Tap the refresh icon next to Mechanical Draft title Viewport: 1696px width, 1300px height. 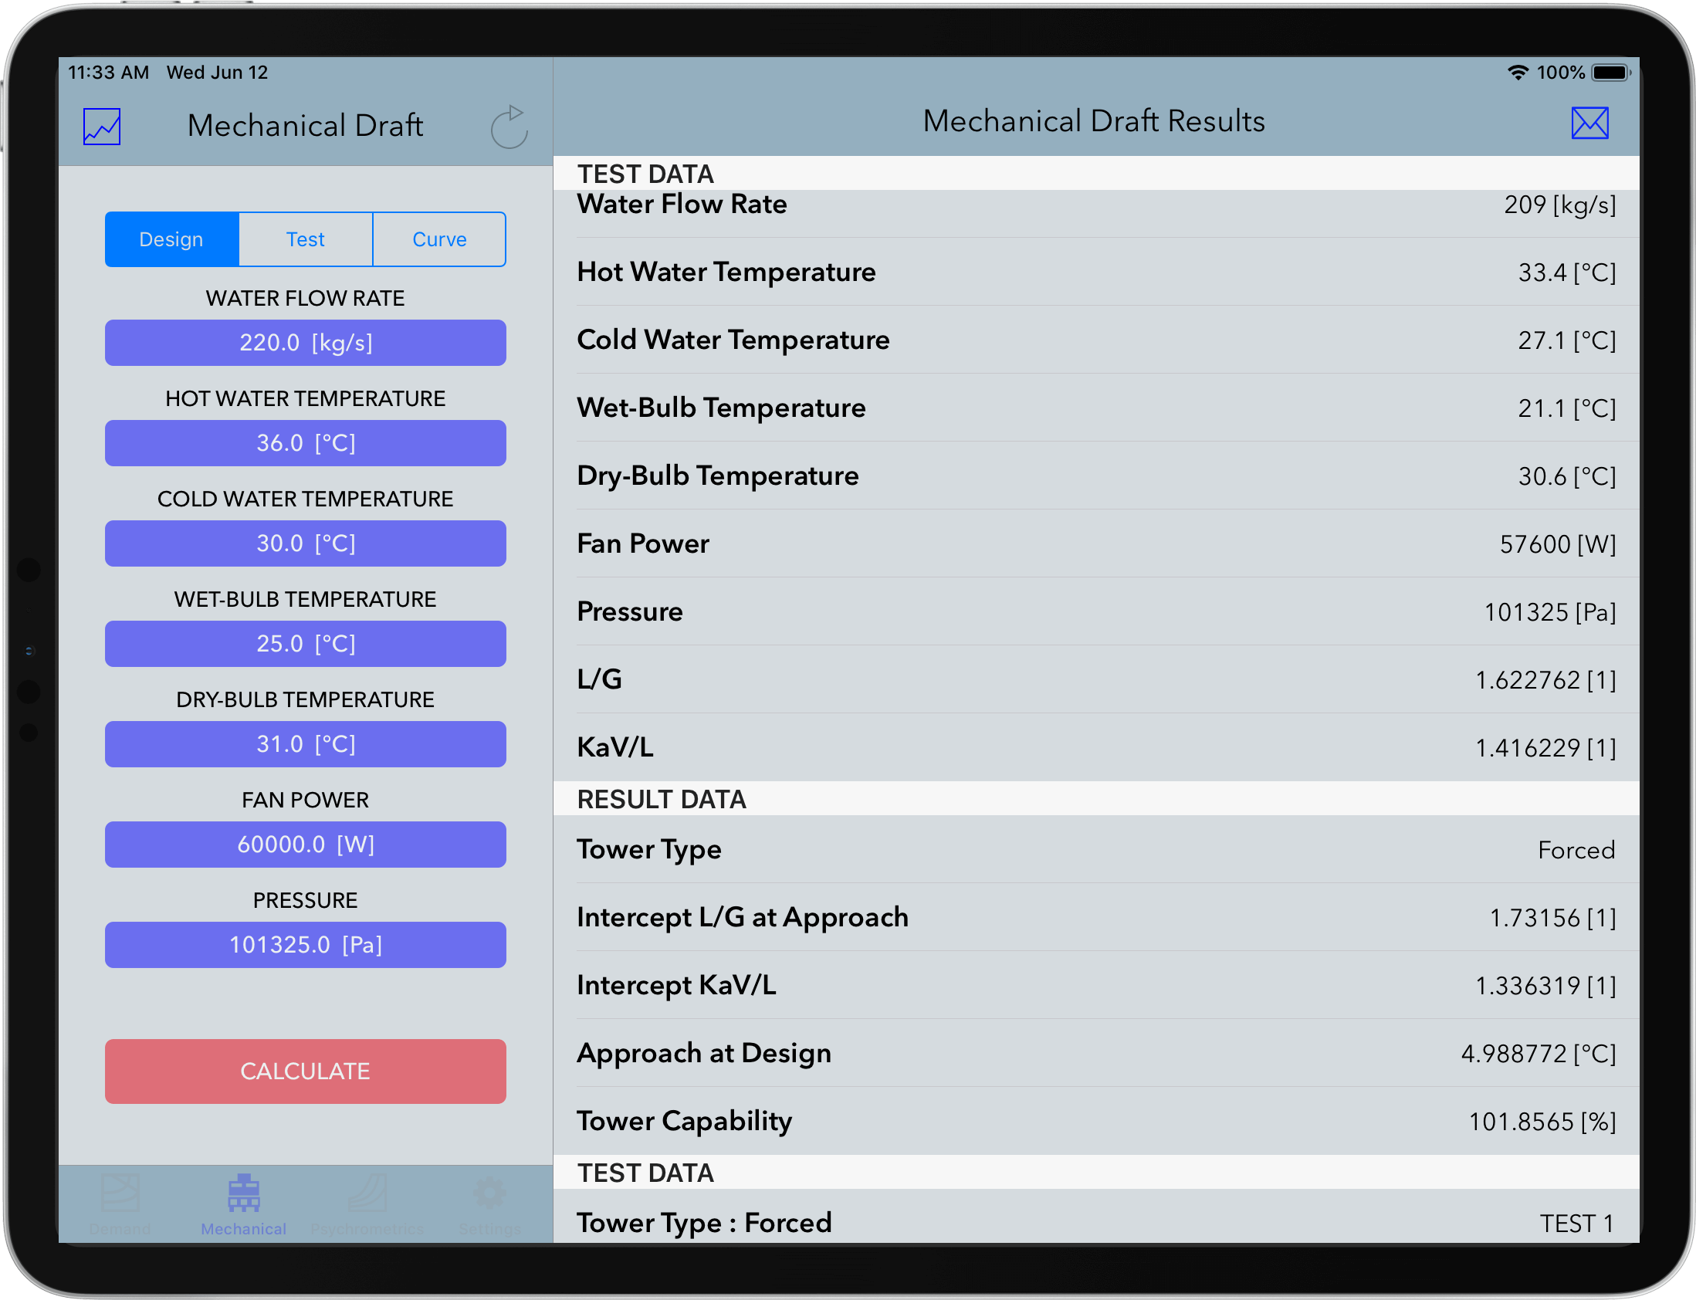[510, 126]
